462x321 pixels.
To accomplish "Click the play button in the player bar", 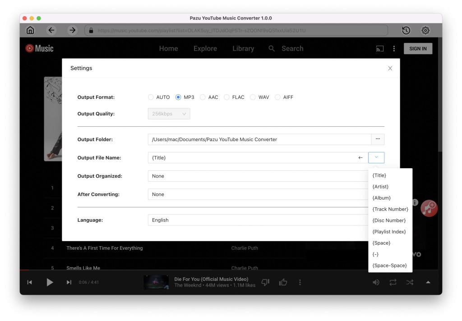I will pyautogui.click(x=50, y=282).
